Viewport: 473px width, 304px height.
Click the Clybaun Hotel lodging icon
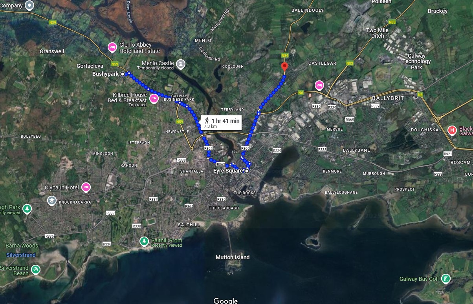click(x=86, y=187)
